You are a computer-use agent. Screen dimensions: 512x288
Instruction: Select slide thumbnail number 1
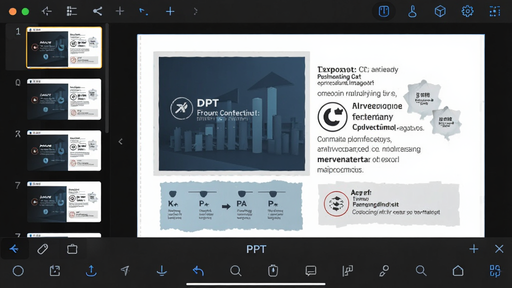(x=64, y=47)
